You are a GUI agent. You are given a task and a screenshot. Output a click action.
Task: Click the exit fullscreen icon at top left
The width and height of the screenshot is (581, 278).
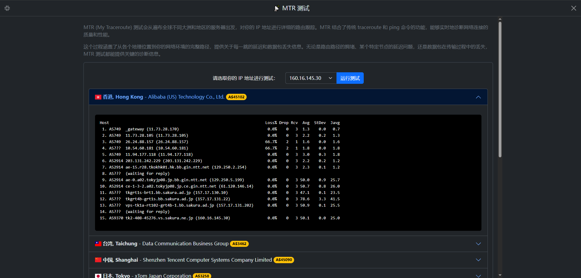point(7,8)
